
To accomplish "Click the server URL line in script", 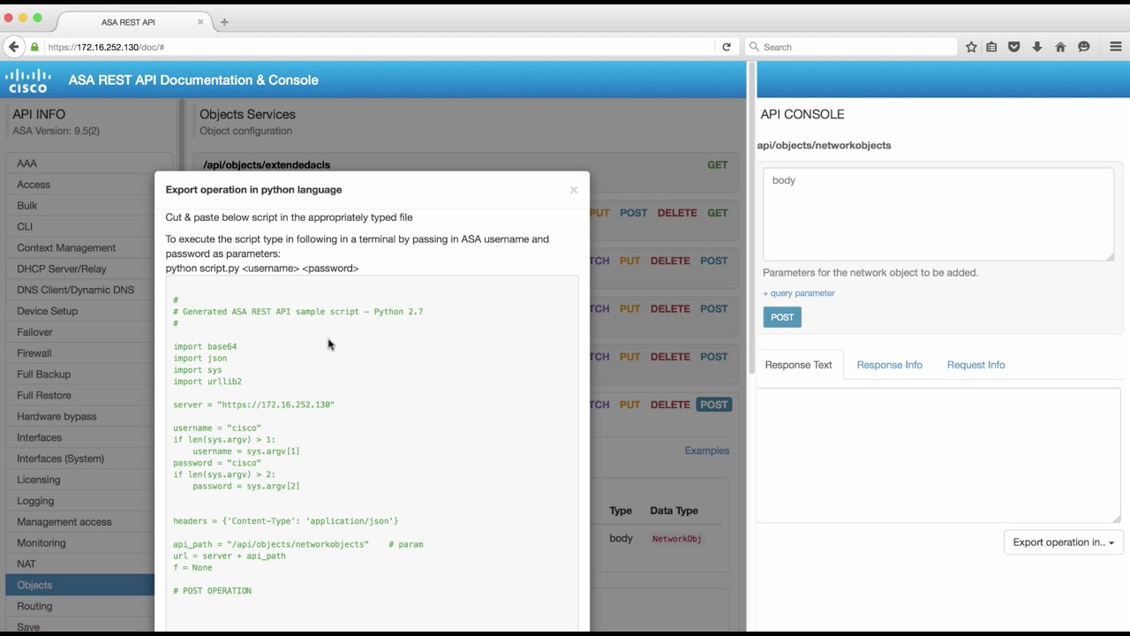I will pyautogui.click(x=254, y=405).
